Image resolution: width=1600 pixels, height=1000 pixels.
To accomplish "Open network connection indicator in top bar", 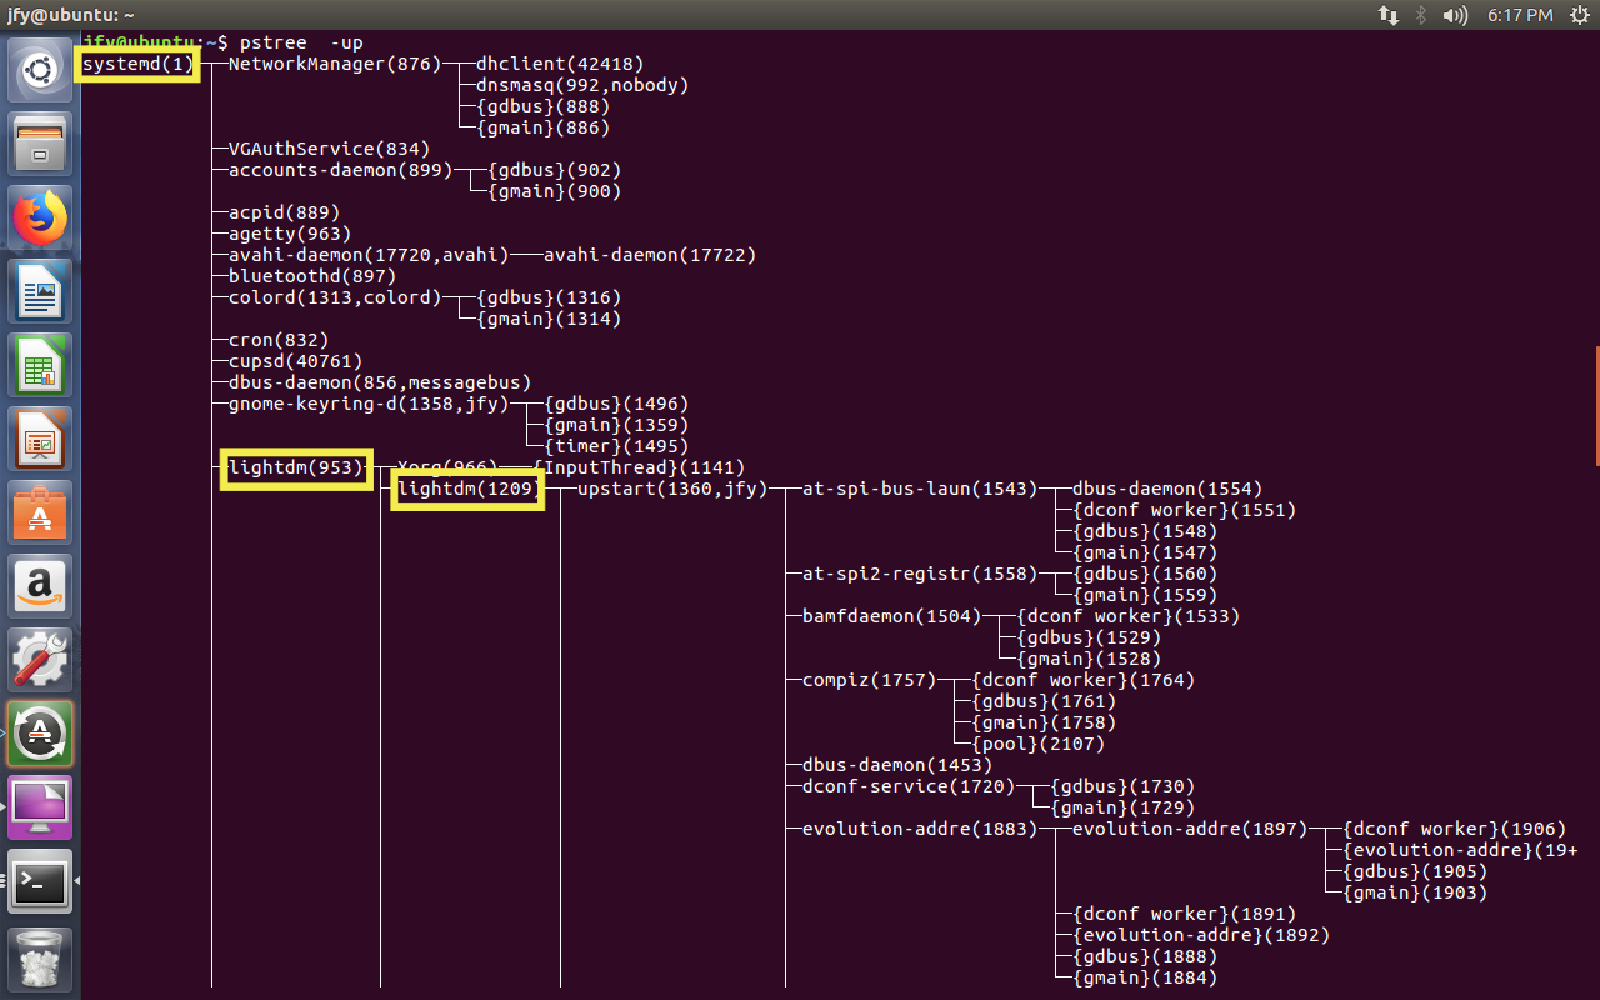I will [x=1388, y=14].
